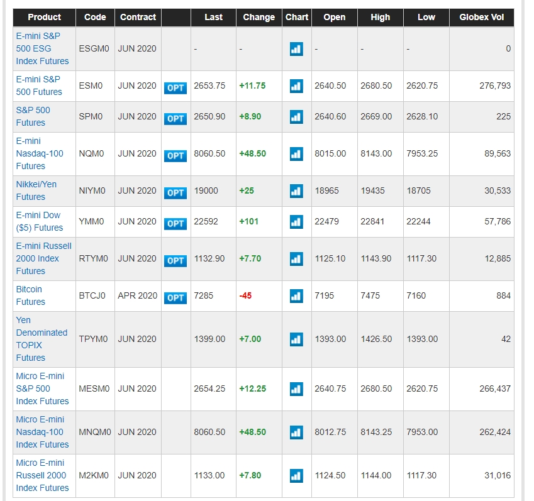
Task: Select low value 2628.10
Action: [422, 116]
